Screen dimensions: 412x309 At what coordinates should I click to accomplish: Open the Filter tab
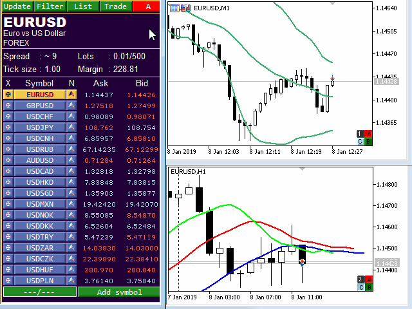(50, 6)
